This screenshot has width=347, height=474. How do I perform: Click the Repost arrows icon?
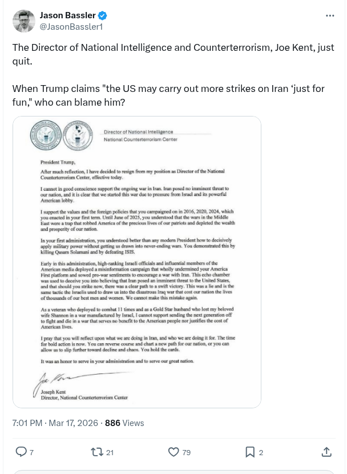pos(98,452)
